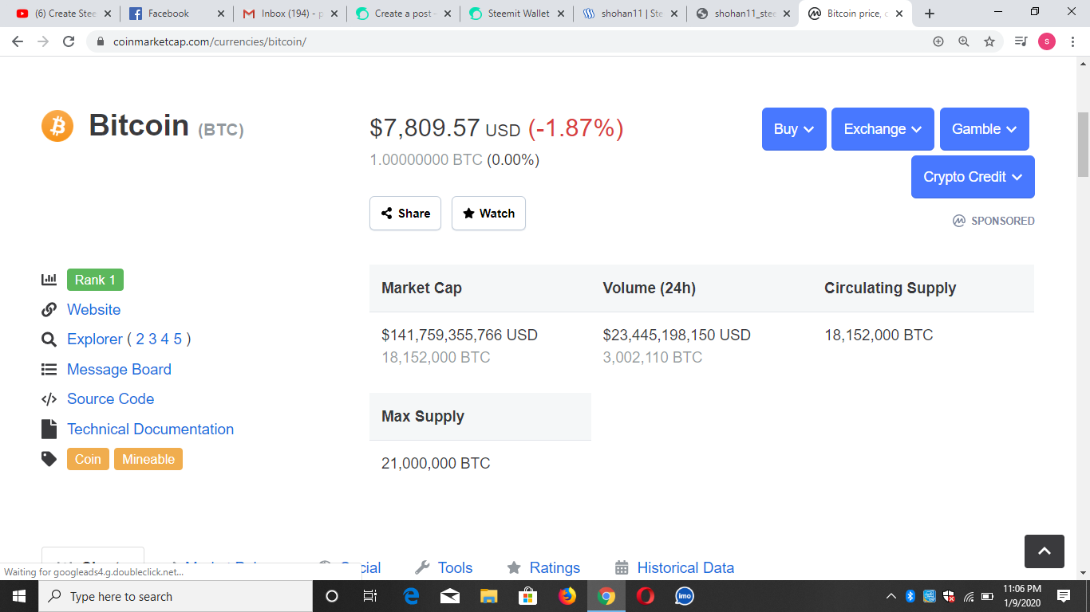1090x612 pixels.
Task: Open the Website link
Action: [x=94, y=310]
